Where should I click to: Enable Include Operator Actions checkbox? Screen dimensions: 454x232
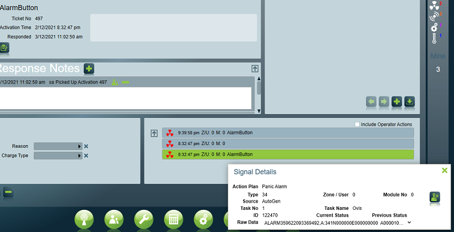click(357, 124)
